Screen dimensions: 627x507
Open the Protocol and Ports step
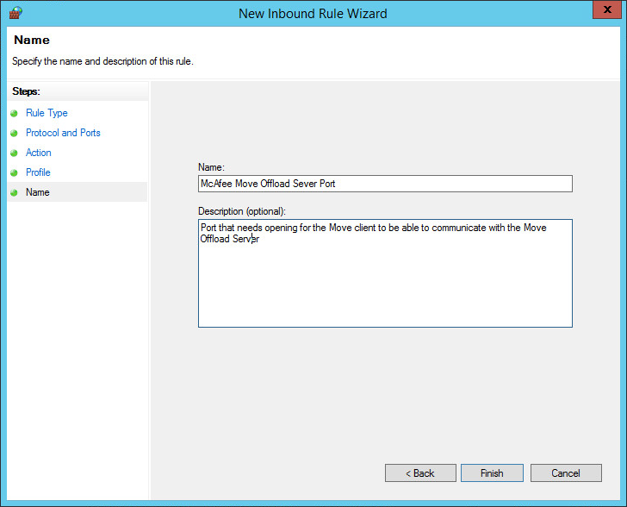click(x=63, y=133)
